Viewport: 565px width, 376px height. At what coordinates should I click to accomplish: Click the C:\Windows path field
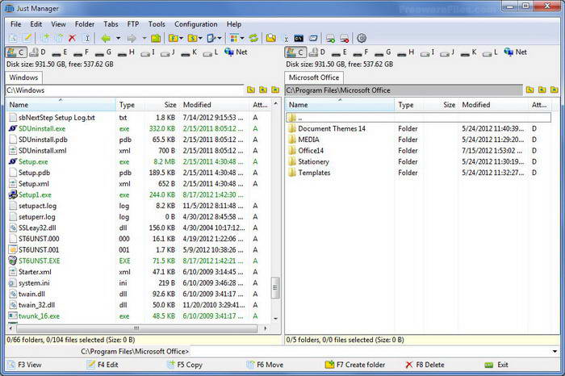(124, 90)
